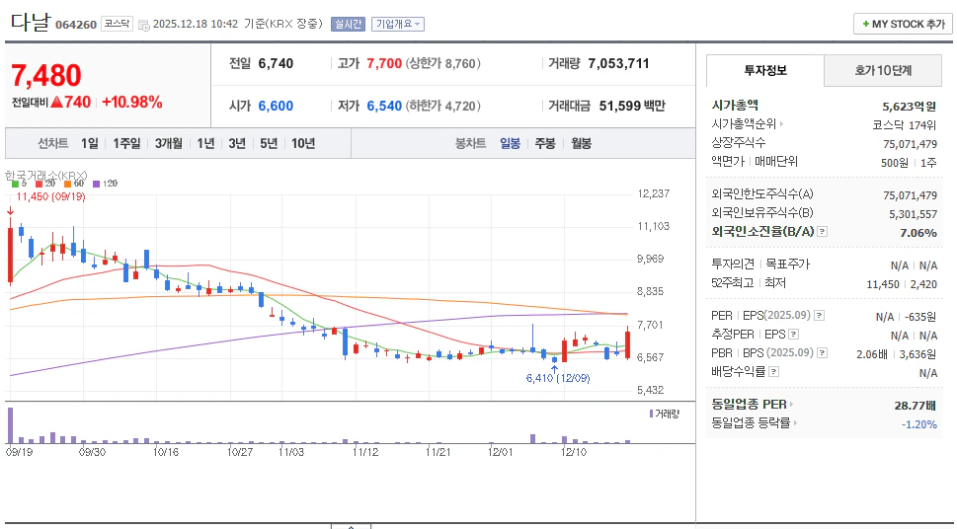Viewport: 957px width, 529px height.
Task: Click the +10.98% change percentage
Action: (131, 102)
